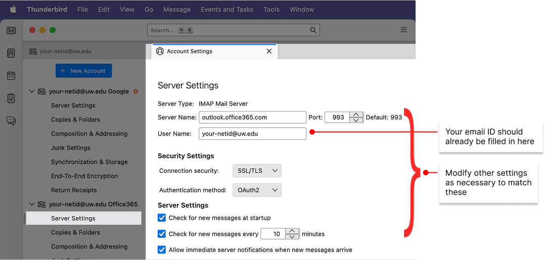The image size is (545, 260).
Task: Toggle Allow immediate server notifications checkbox
Action: pos(162,249)
